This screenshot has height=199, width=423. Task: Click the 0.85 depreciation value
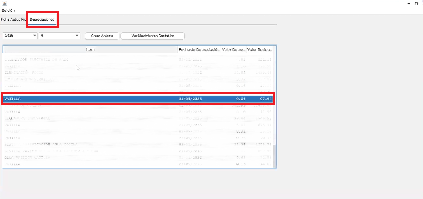241,99
